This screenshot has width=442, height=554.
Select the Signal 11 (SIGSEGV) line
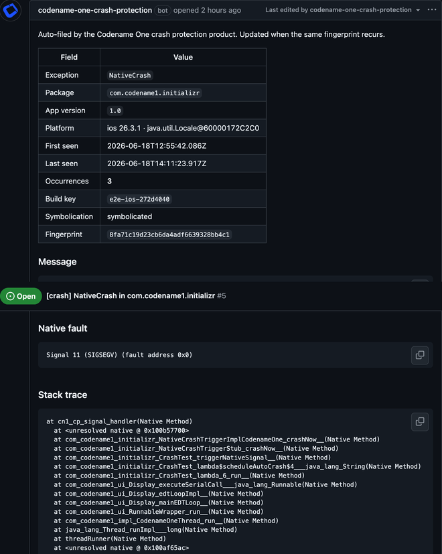[119, 355]
